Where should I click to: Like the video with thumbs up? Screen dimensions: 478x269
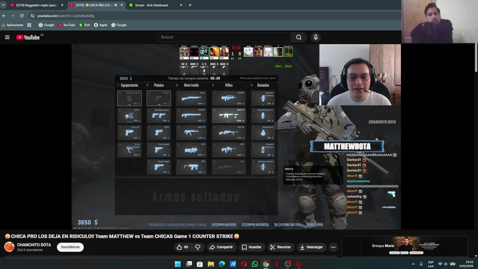click(x=182, y=247)
